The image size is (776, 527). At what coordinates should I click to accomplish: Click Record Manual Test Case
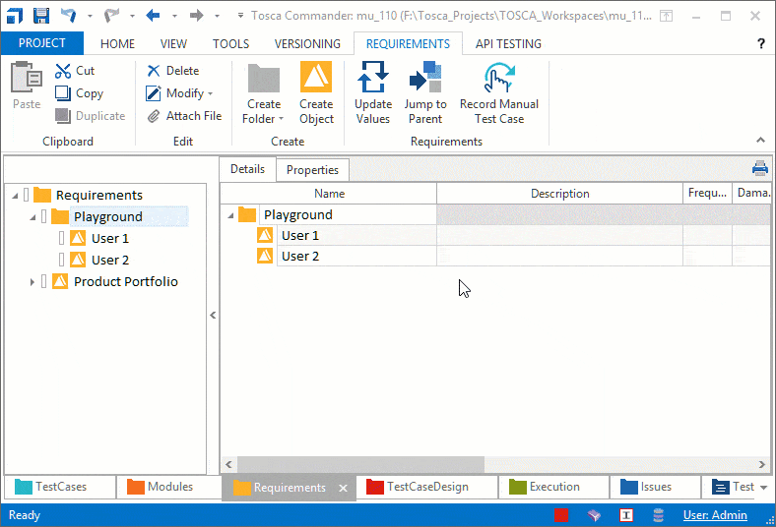click(499, 93)
